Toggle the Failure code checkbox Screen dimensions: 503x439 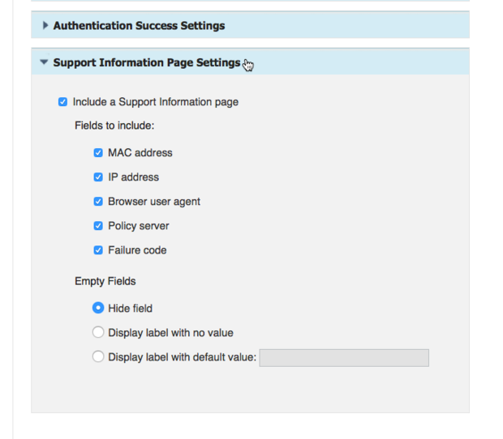click(x=98, y=250)
